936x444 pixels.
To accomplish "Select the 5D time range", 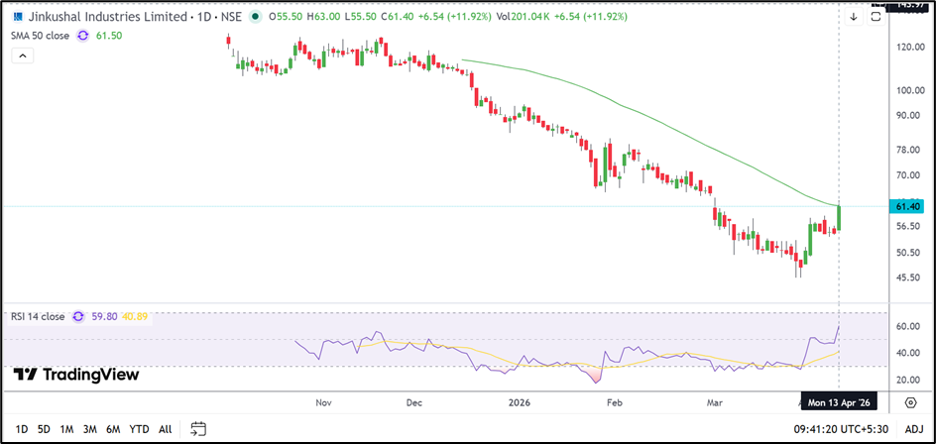I will click(x=44, y=429).
